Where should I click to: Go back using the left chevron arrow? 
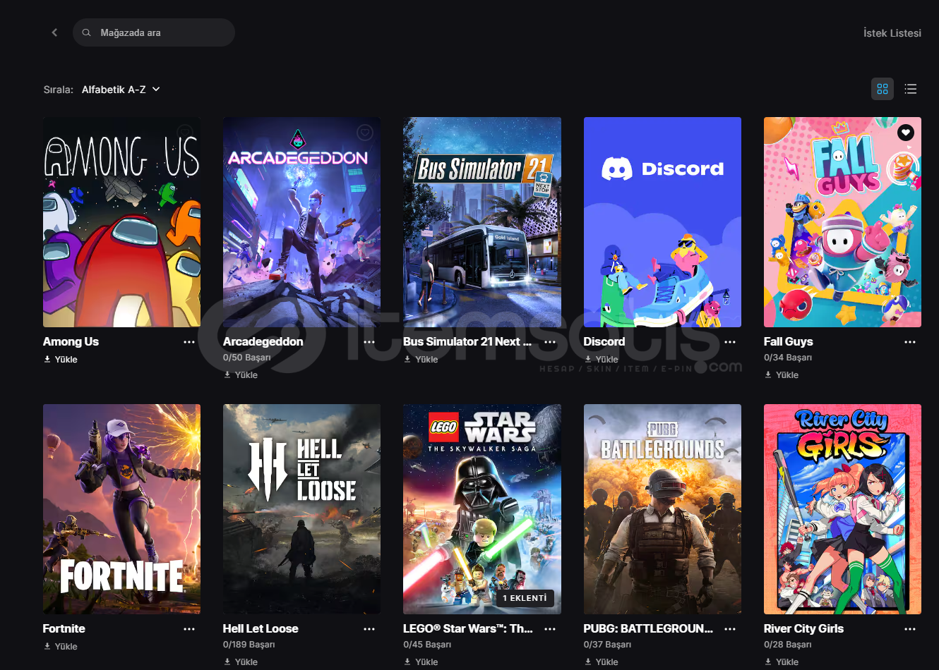pos(54,32)
